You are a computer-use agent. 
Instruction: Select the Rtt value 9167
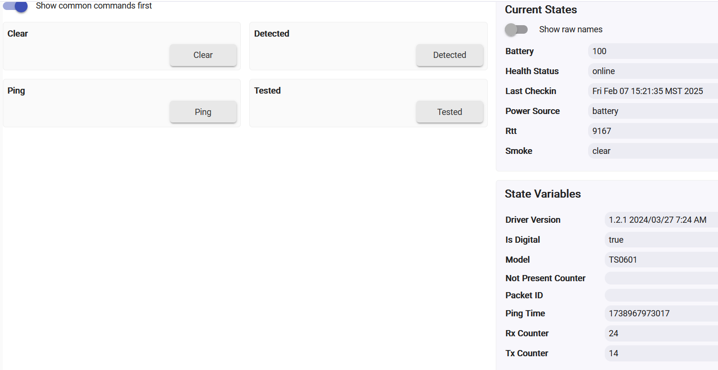(653, 131)
